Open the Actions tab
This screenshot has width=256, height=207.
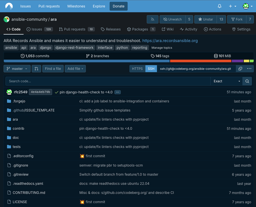coord(213,29)
